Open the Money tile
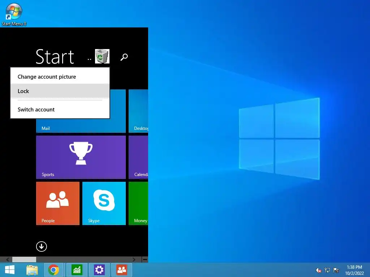The width and height of the screenshot is (370, 277). pos(138,203)
